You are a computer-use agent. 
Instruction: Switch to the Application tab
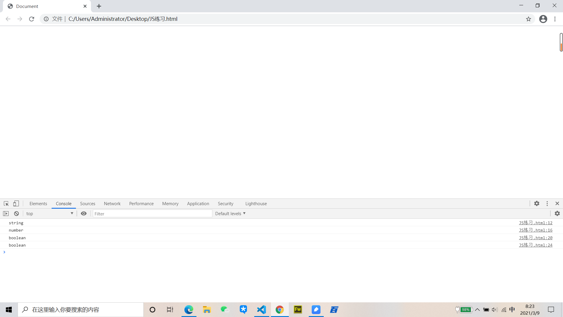(198, 204)
